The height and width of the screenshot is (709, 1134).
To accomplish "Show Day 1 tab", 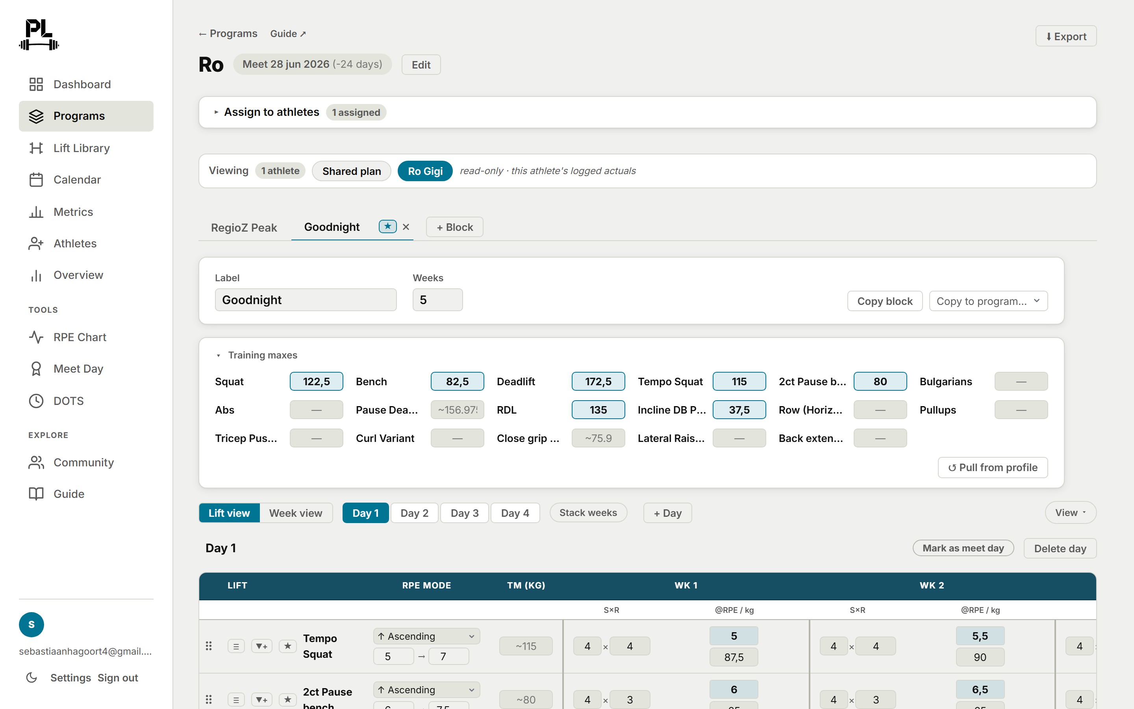I will (x=365, y=513).
